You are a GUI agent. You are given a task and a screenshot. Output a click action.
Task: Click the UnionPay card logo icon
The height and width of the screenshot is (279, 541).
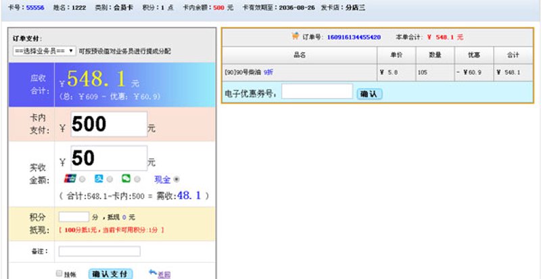point(70,178)
